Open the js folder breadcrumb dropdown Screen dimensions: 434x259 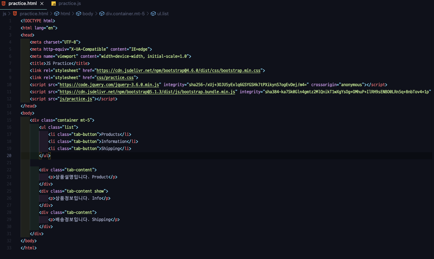pyautogui.click(x=5, y=13)
